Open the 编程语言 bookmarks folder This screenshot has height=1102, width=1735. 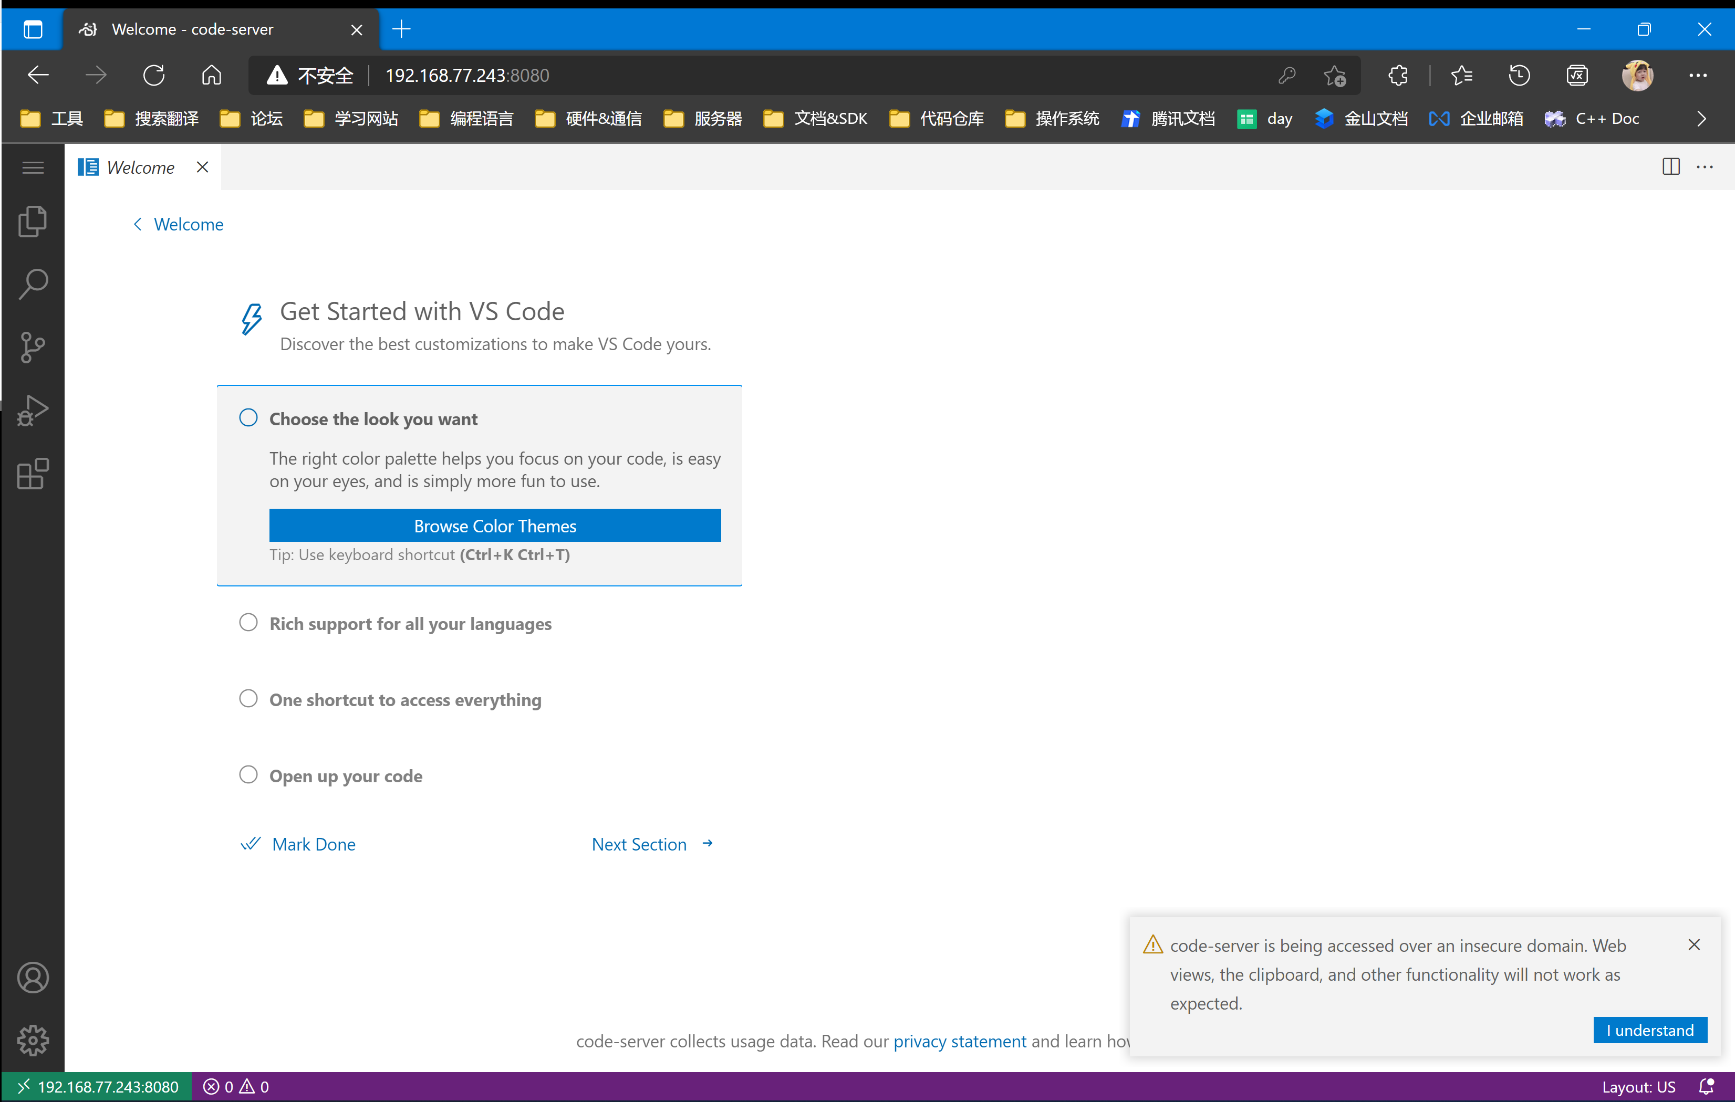click(x=467, y=119)
